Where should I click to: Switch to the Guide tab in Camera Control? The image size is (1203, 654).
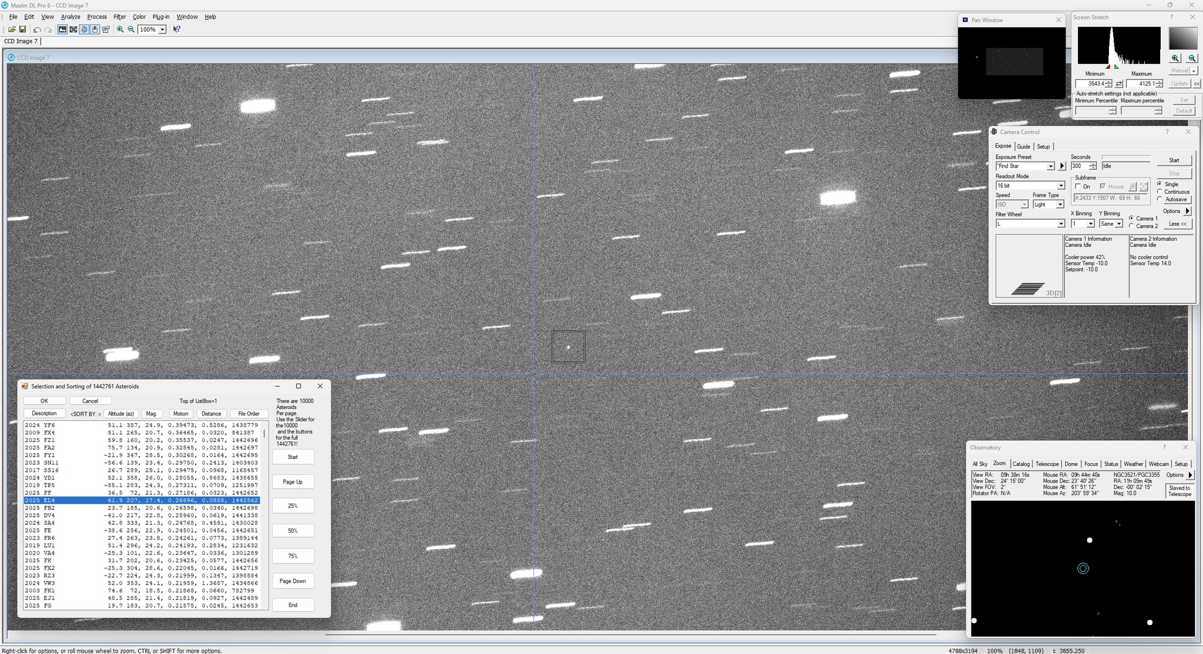tap(1023, 146)
